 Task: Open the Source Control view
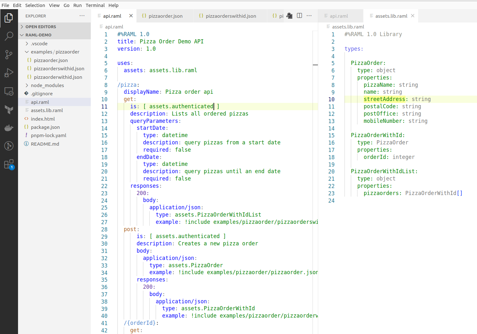[x=9, y=54]
